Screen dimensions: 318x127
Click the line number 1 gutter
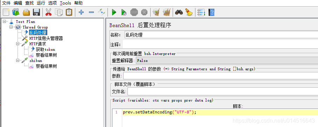(x=116, y=112)
